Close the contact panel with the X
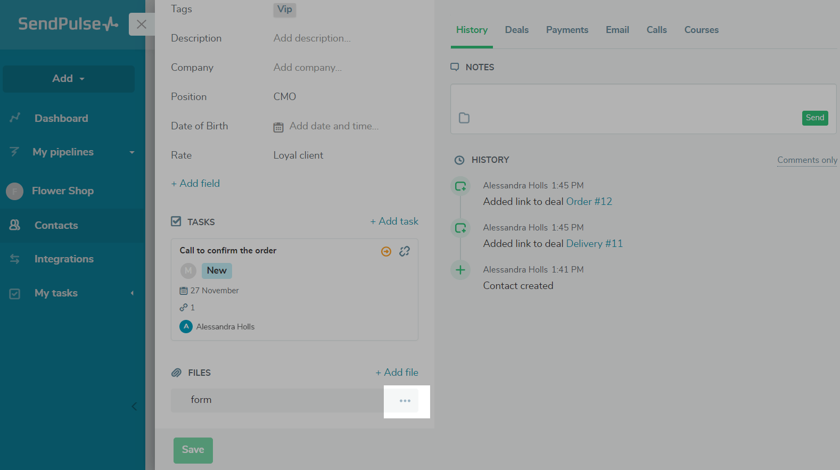Screen dimensions: 840x470 (x=141, y=24)
